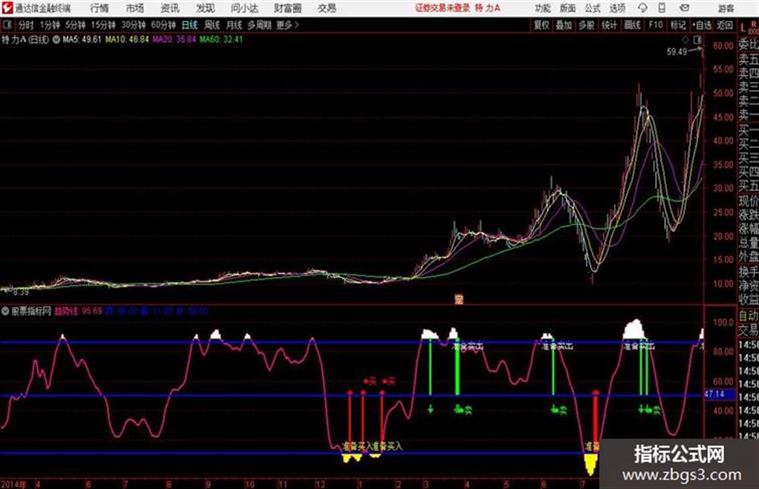Image resolution: width=759 pixels, height=489 pixels.
Task: Click the headset customer service icon
Action: [x=643, y=8]
